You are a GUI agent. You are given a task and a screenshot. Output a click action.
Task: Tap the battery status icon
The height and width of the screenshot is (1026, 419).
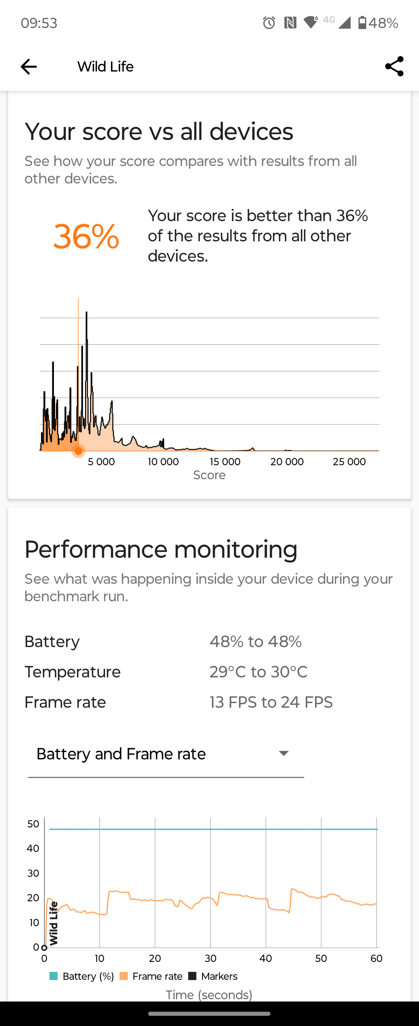pos(362,23)
